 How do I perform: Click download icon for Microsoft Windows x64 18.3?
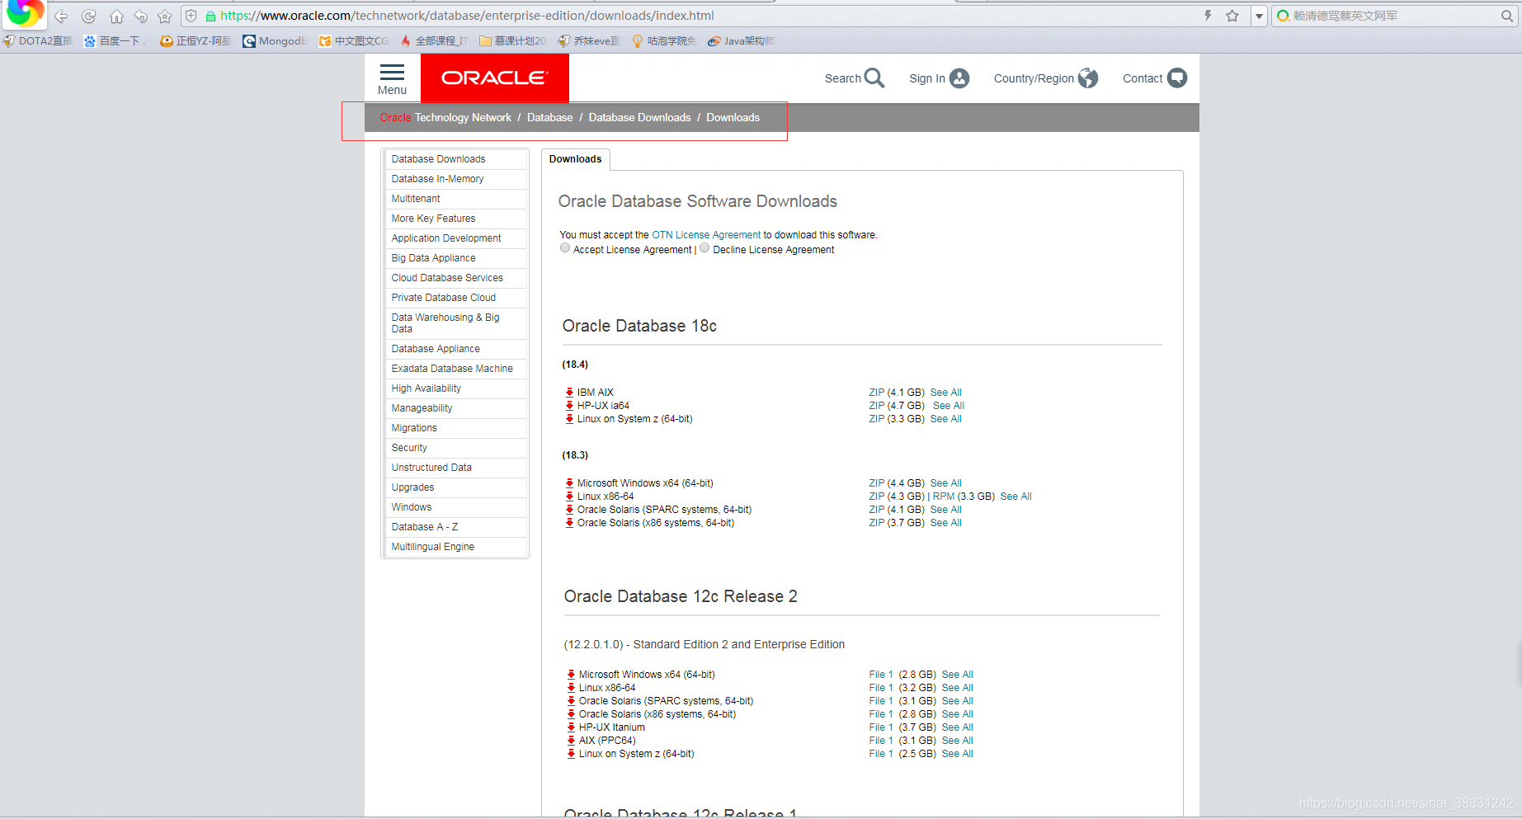click(x=569, y=483)
